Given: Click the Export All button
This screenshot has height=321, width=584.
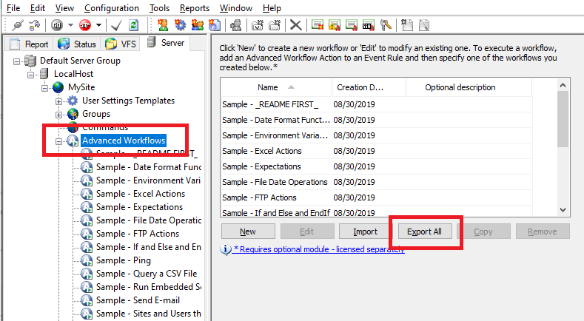Looking at the screenshot, I should [x=424, y=232].
